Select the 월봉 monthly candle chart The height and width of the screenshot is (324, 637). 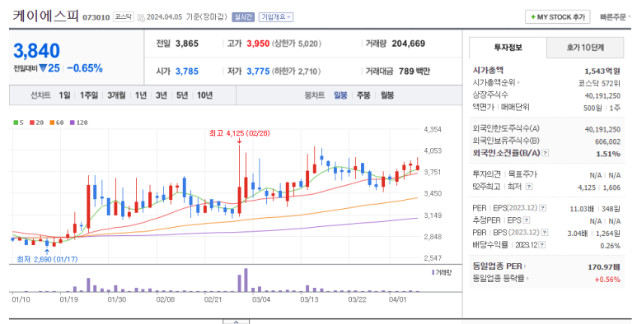(x=387, y=95)
